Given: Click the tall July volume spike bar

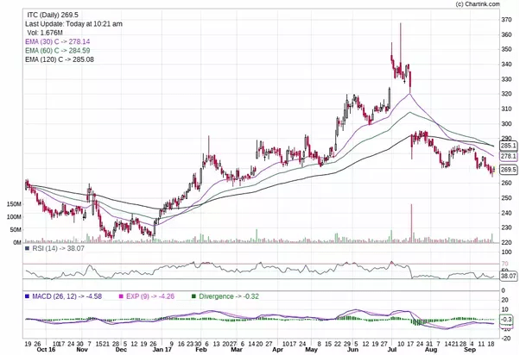Looking at the screenshot, I should (x=411, y=223).
